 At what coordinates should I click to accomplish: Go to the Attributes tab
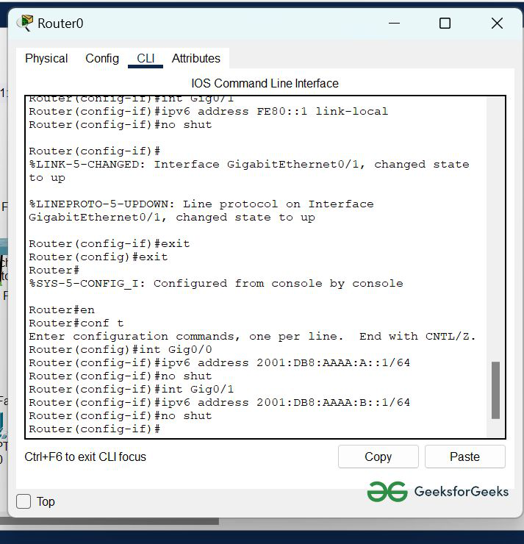[x=195, y=59]
